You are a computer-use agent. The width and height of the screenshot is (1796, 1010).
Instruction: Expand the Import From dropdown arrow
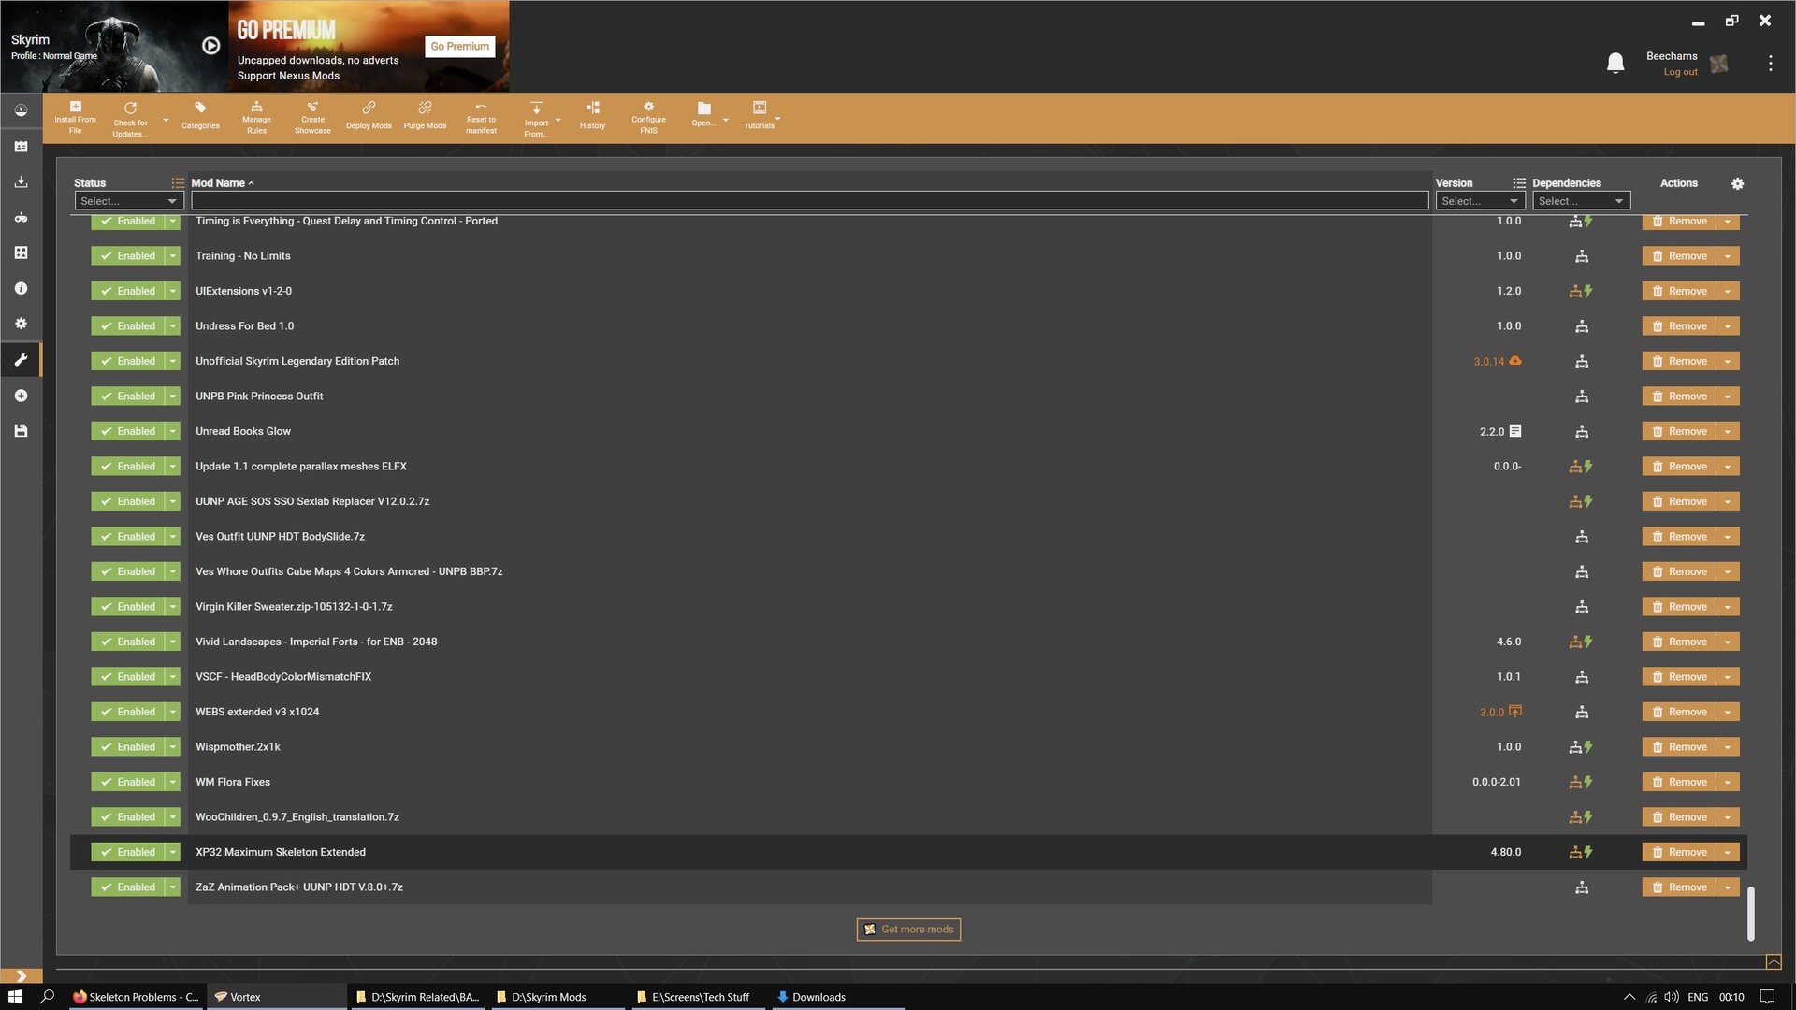(558, 121)
